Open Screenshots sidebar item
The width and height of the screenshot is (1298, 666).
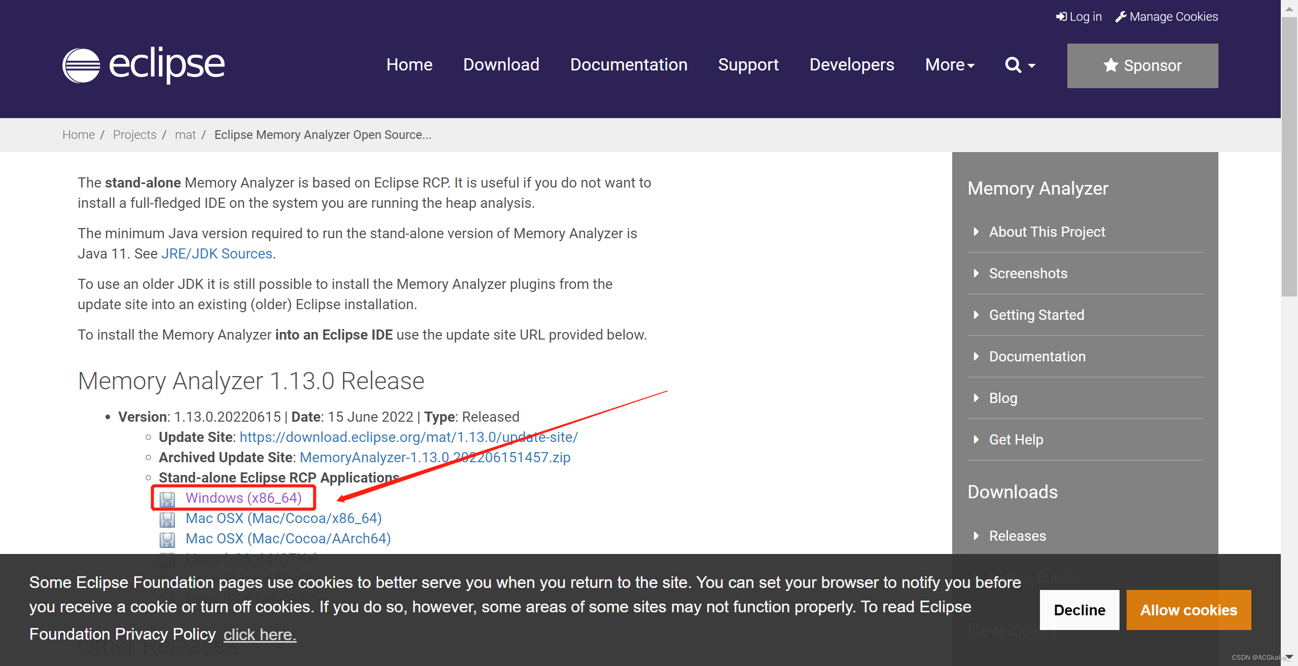1028,273
